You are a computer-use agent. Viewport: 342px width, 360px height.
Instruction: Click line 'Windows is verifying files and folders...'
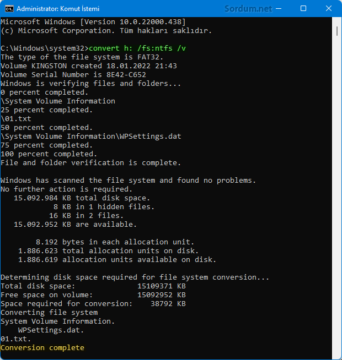click(x=90, y=83)
